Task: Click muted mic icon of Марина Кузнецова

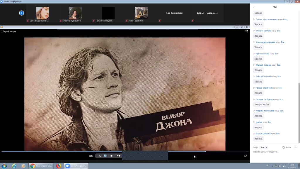Action: pyautogui.click(x=61, y=21)
